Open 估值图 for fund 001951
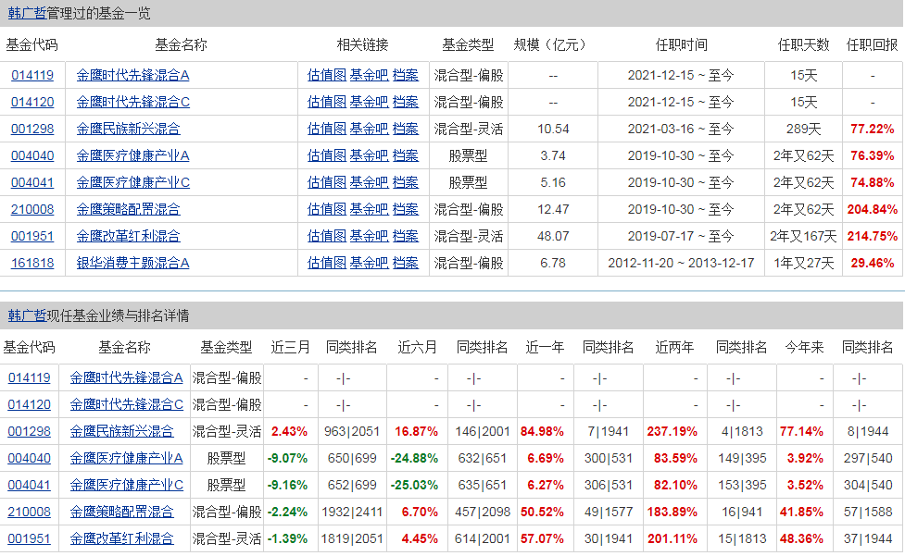Viewport: 905px width, 556px height. (327, 236)
